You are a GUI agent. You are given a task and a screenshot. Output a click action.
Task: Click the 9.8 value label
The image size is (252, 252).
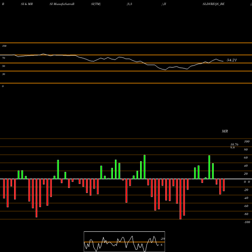tap(232, 148)
